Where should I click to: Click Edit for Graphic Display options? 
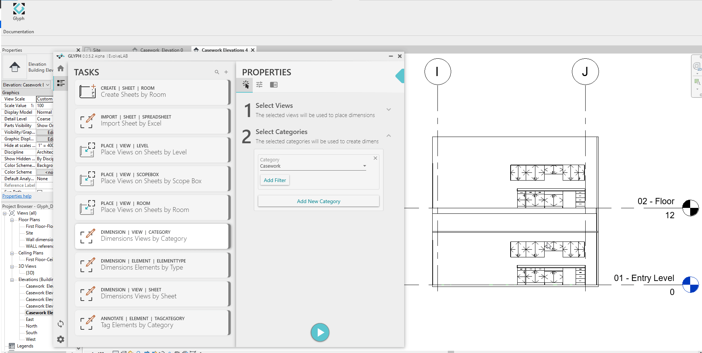tap(45, 139)
